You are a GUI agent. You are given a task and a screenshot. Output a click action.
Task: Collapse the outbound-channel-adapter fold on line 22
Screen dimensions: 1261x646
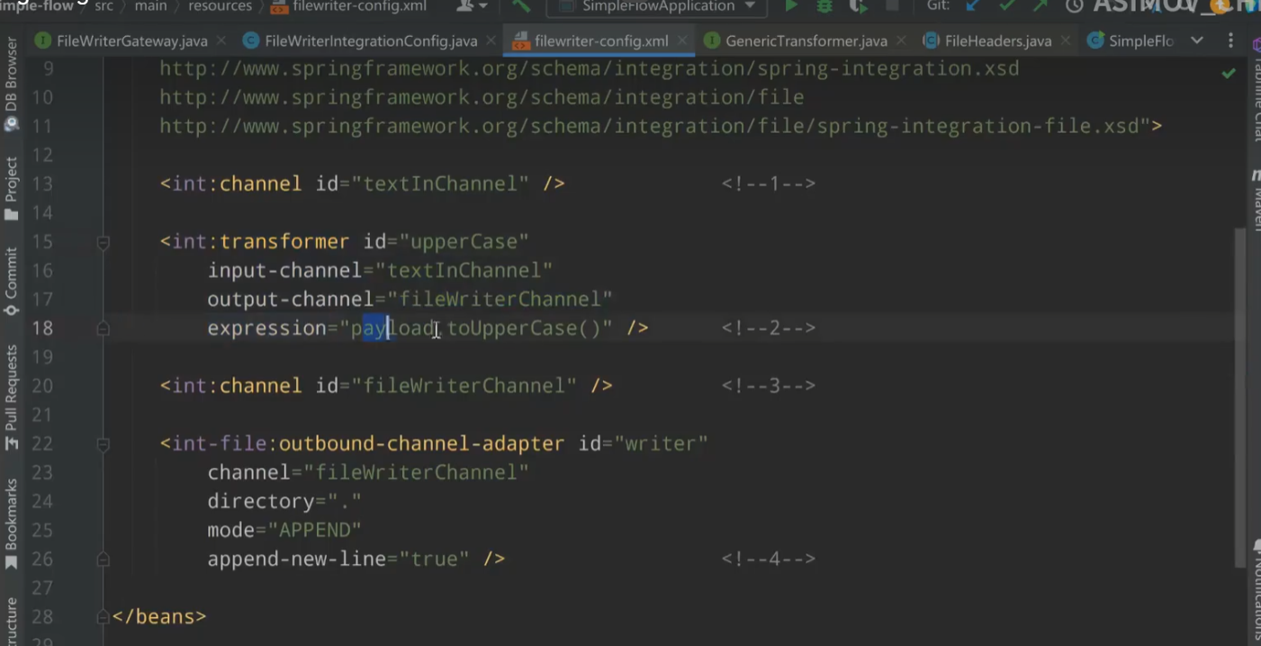click(103, 444)
